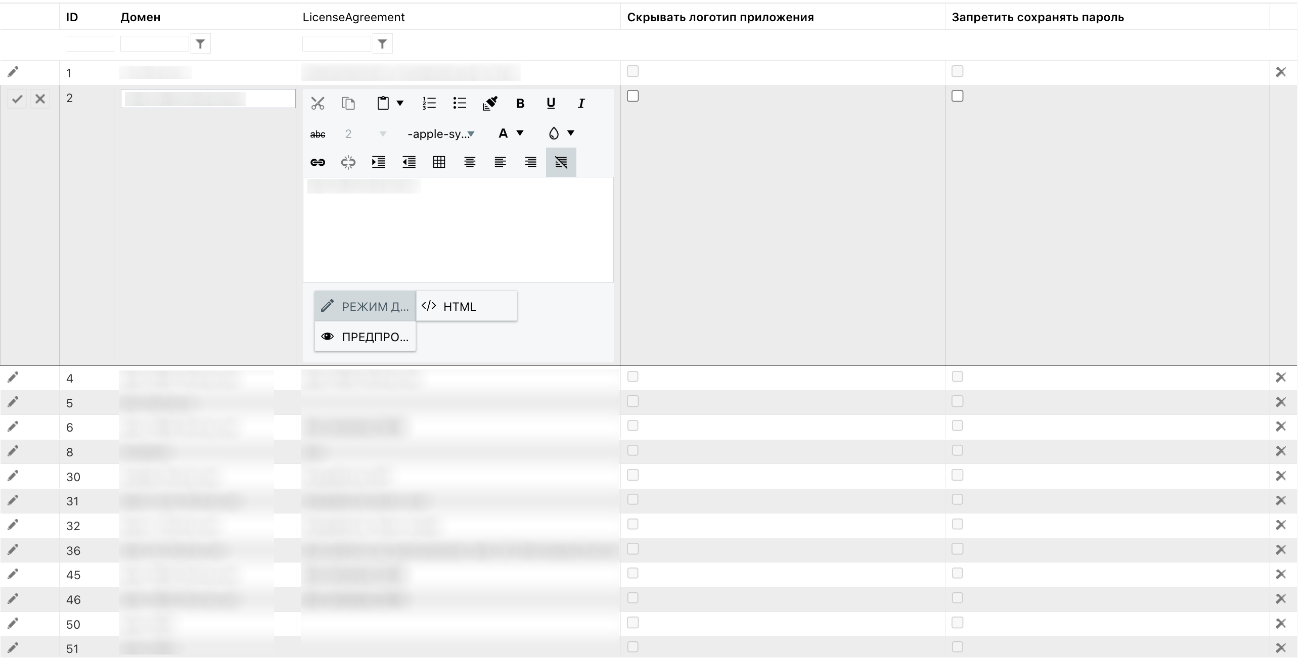The width and height of the screenshot is (1309, 658).
Task: Open the font size dropdown showing 2
Action: pos(365,134)
